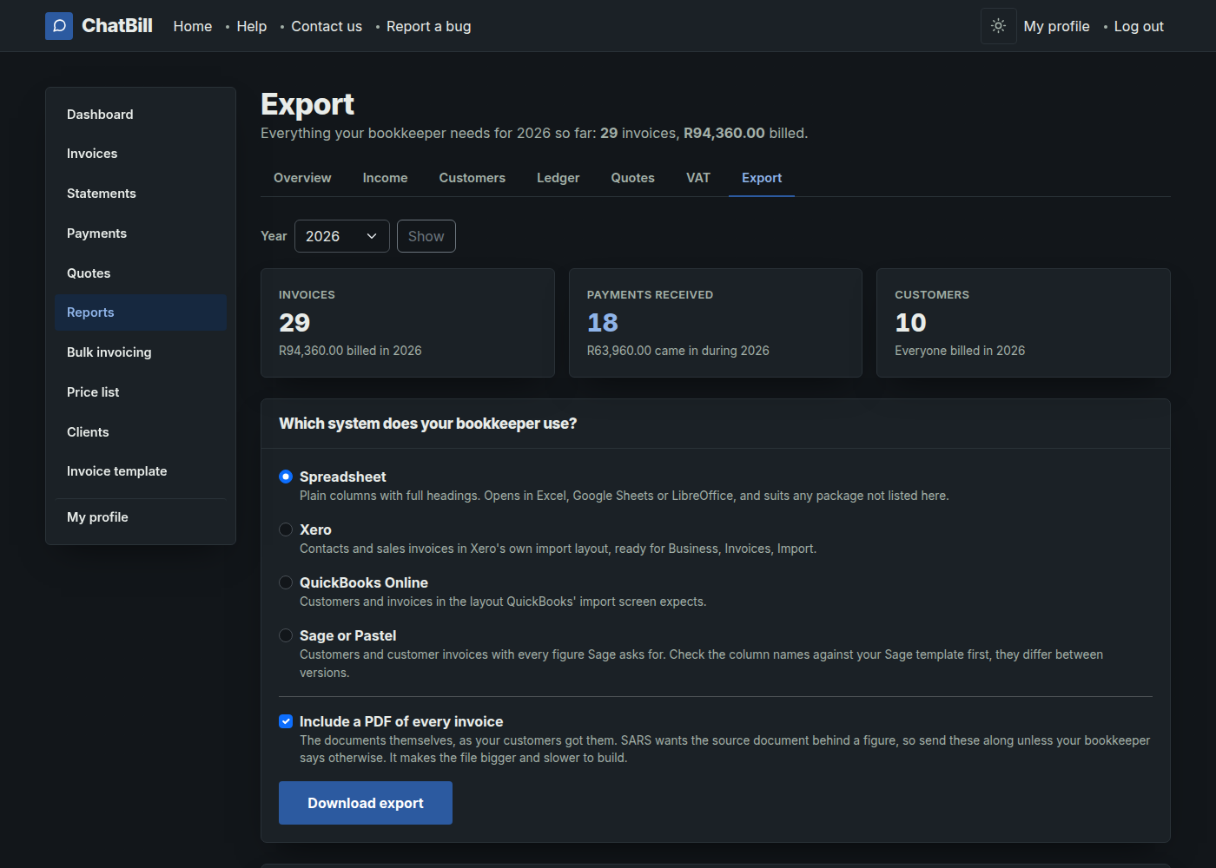Open the Year 2026 dropdown

pyautogui.click(x=342, y=236)
